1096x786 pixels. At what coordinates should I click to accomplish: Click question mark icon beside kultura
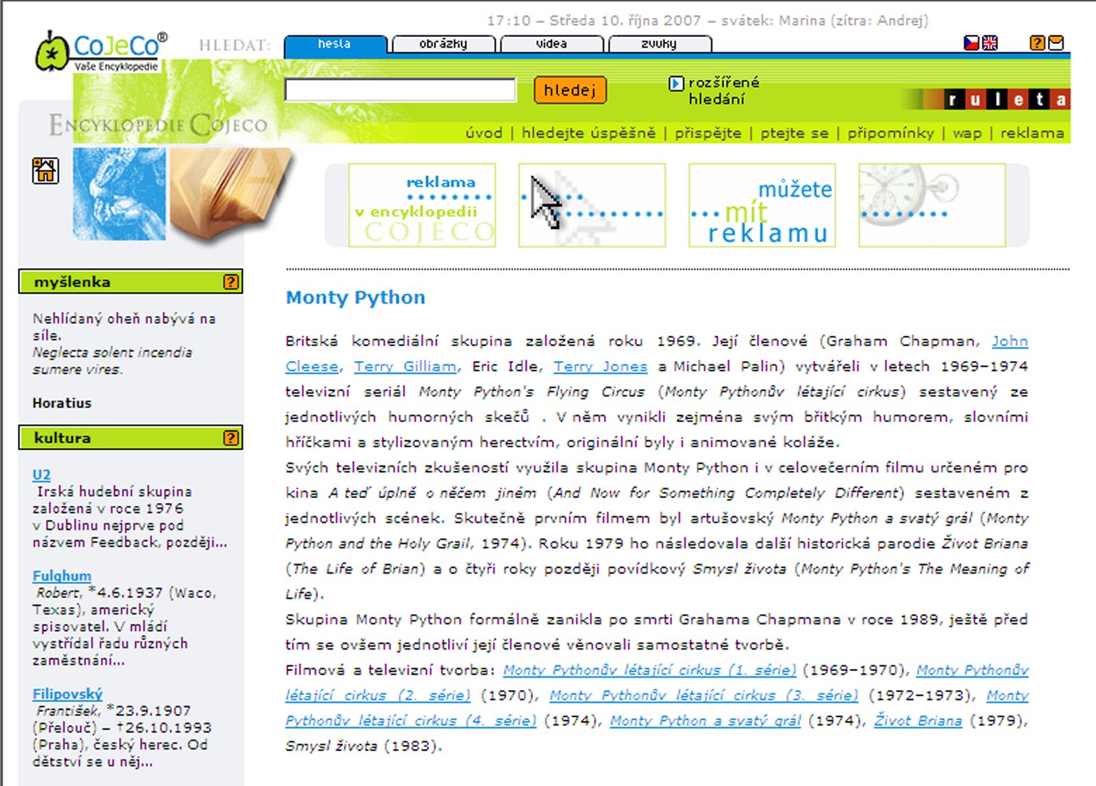point(231,438)
